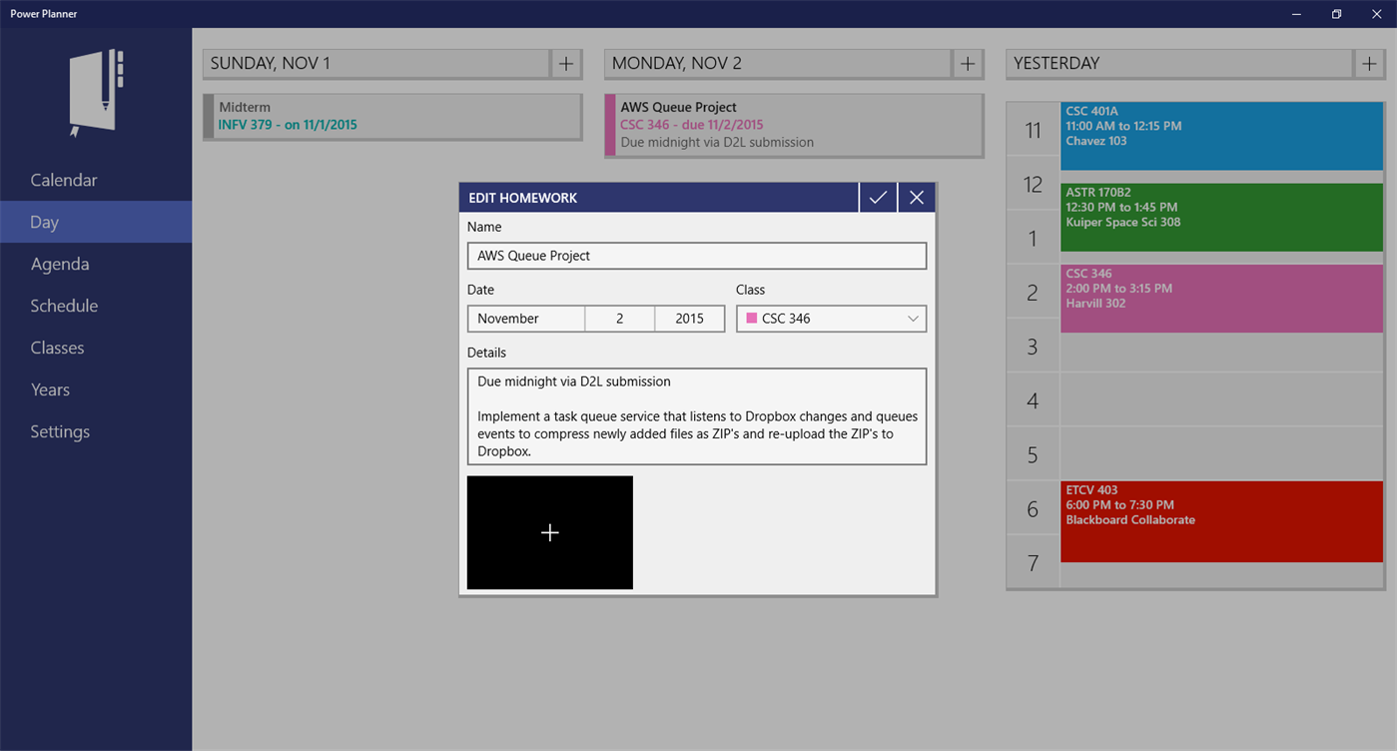
Task: Switch to the Calendar view
Action: point(63,180)
